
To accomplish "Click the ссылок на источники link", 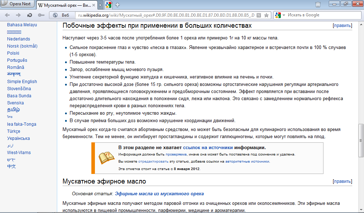I will (x=208, y=147).
